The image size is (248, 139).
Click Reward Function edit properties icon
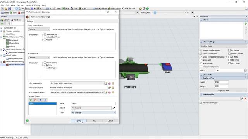[109, 88]
